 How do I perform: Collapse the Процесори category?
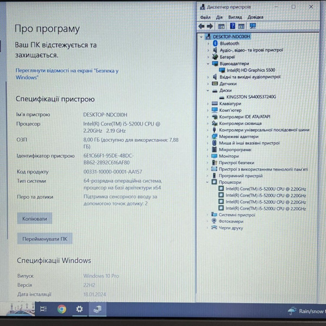coord(208,182)
